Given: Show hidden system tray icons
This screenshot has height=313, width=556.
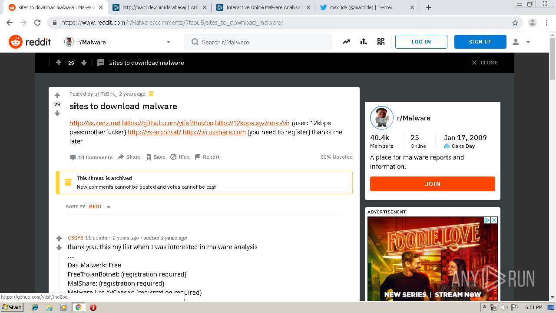Looking at the screenshot, I should (485, 307).
